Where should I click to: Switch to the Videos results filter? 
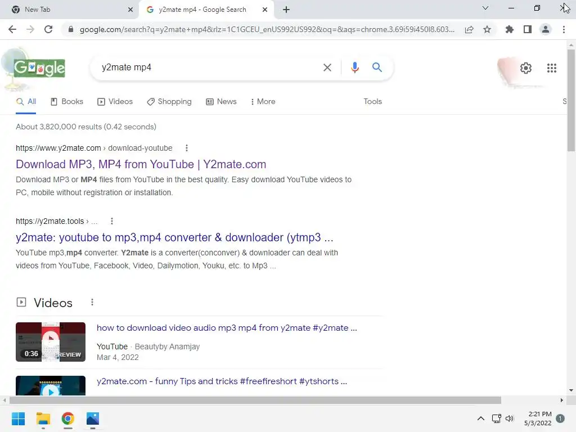pos(115,101)
